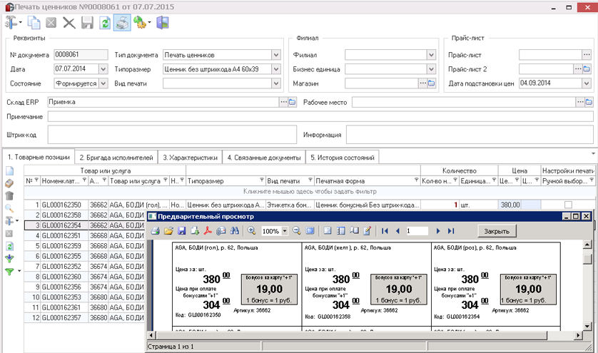Add a new row with blank page icon
598x353 pixels.
9,170
